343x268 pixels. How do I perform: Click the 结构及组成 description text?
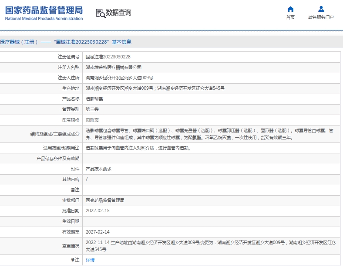pyautogui.click(x=209, y=134)
